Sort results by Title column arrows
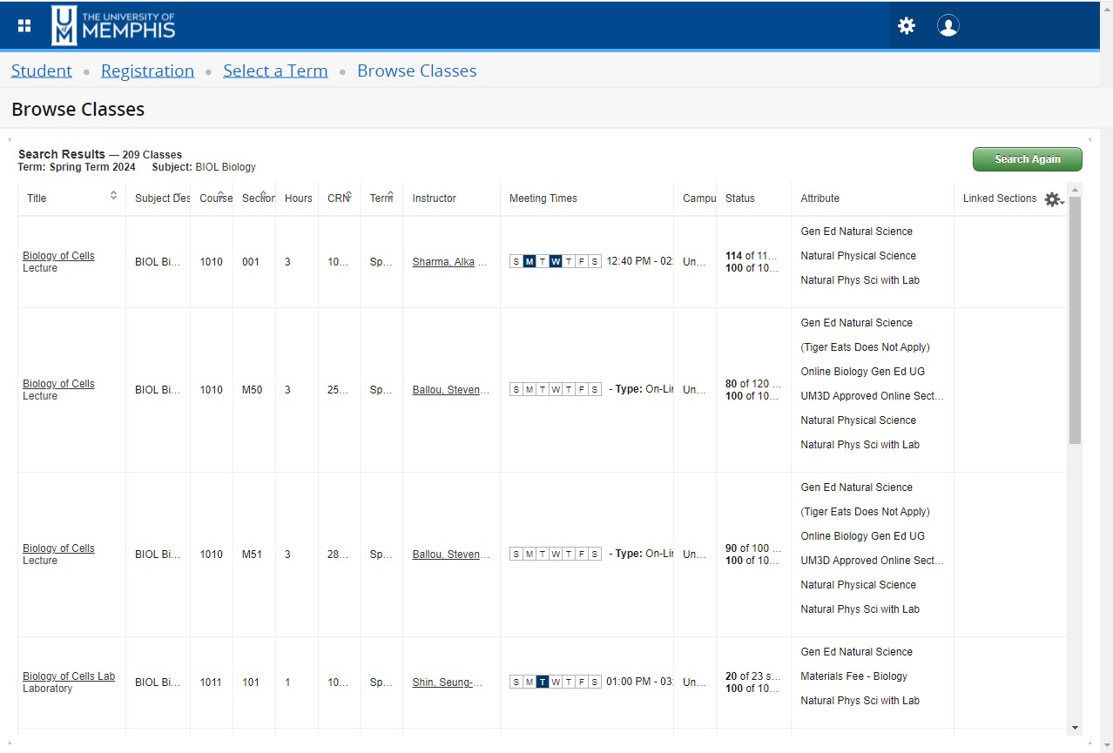 pyautogui.click(x=113, y=196)
